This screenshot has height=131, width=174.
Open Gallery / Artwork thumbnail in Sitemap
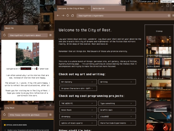[x=159, y=63]
